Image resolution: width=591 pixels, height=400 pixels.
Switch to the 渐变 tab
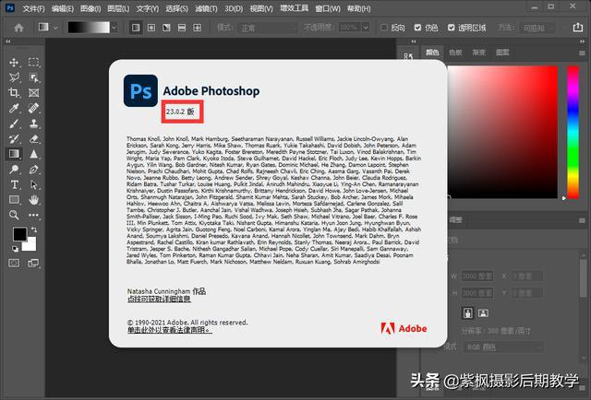click(478, 53)
